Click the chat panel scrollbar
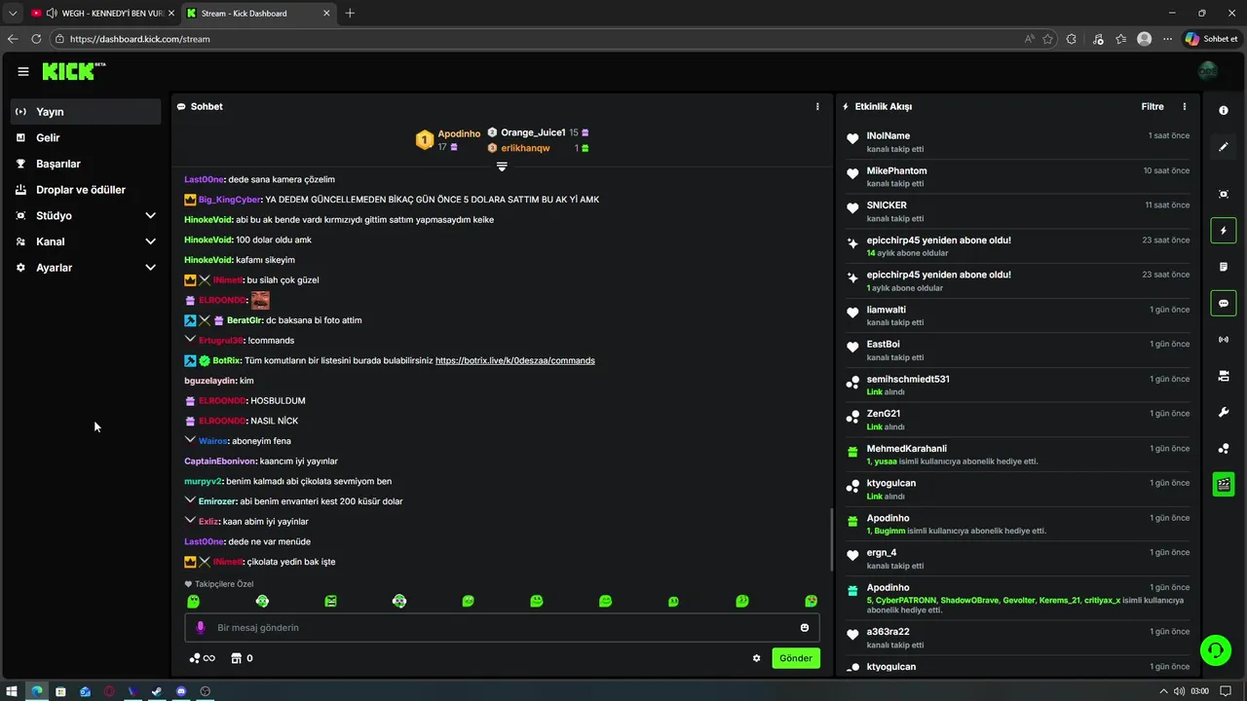 [831, 538]
